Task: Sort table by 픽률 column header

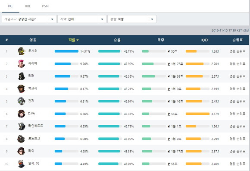Action: [x=73, y=40]
